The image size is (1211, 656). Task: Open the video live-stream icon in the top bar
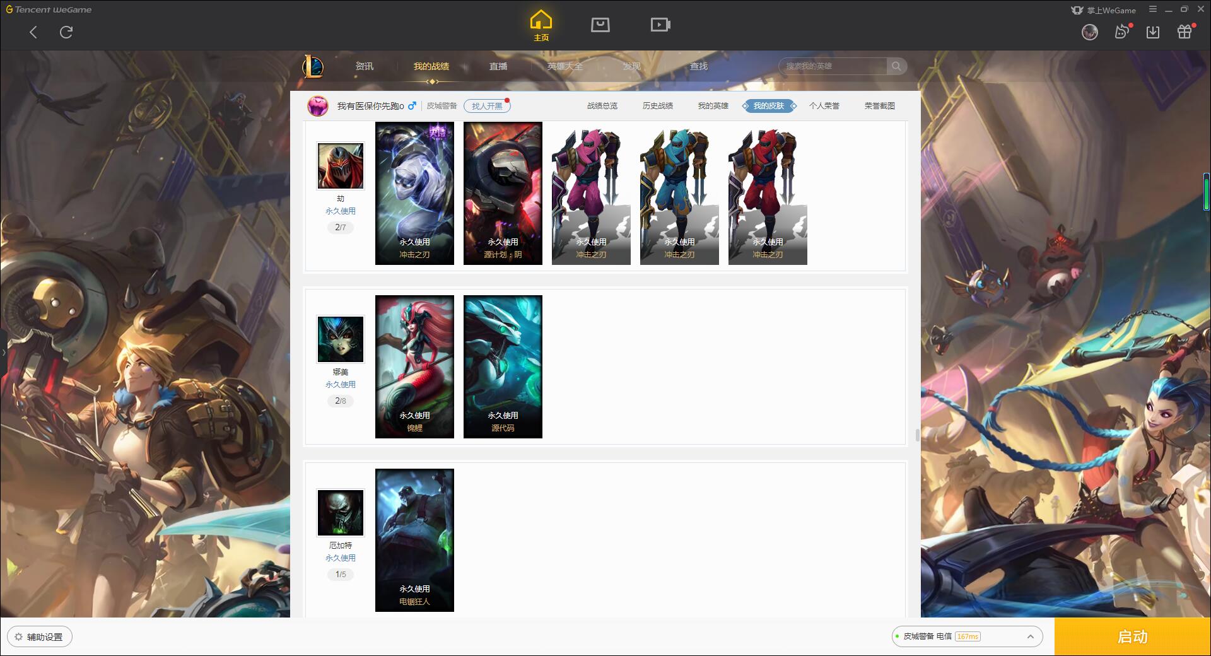660,25
